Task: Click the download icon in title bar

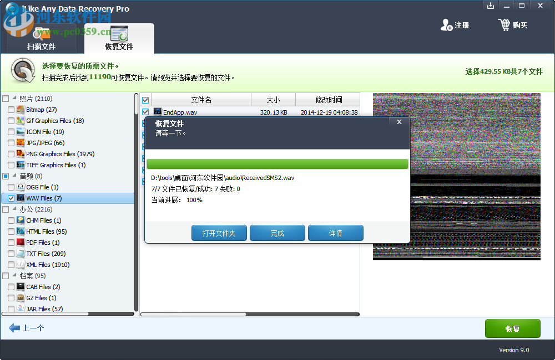Action: coord(490,6)
